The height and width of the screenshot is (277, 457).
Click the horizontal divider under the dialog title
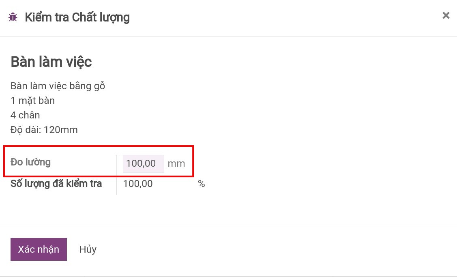[x=228, y=37]
